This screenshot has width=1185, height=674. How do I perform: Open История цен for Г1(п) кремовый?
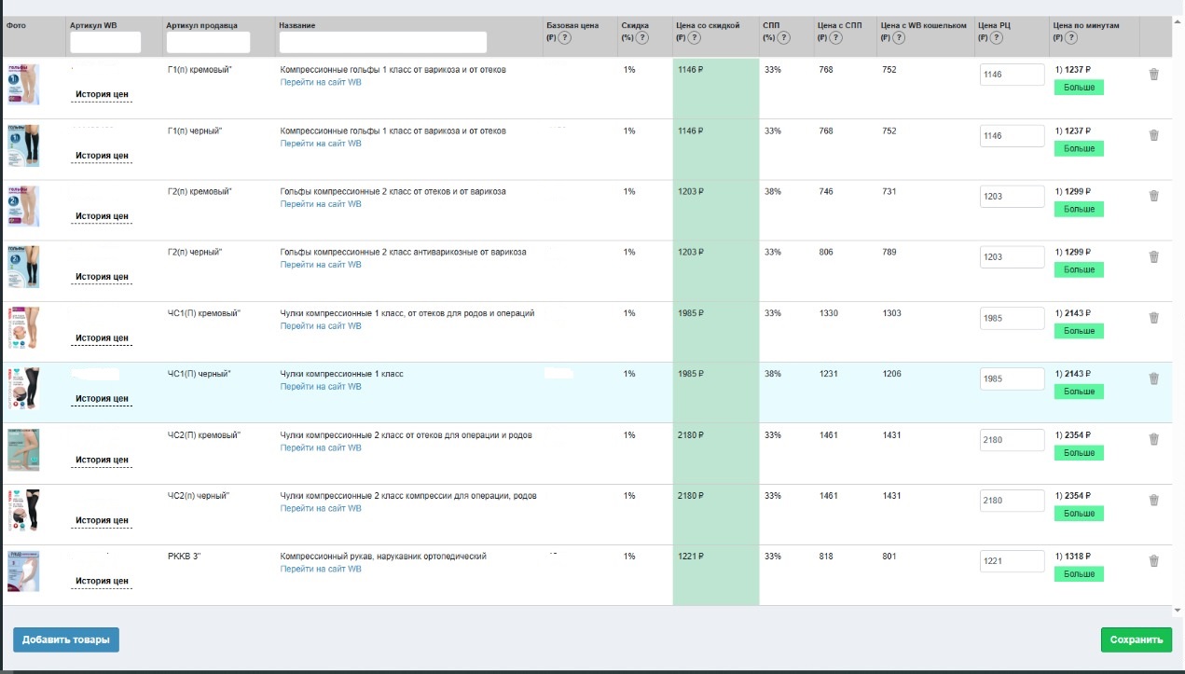pos(102,95)
